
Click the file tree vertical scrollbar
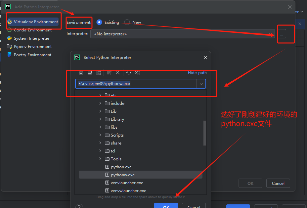pos(205,133)
